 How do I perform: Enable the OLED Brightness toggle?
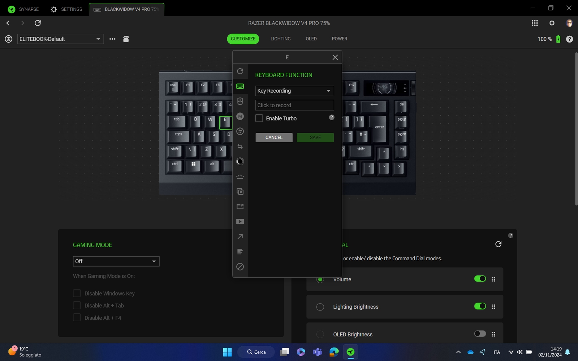click(480, 334)
